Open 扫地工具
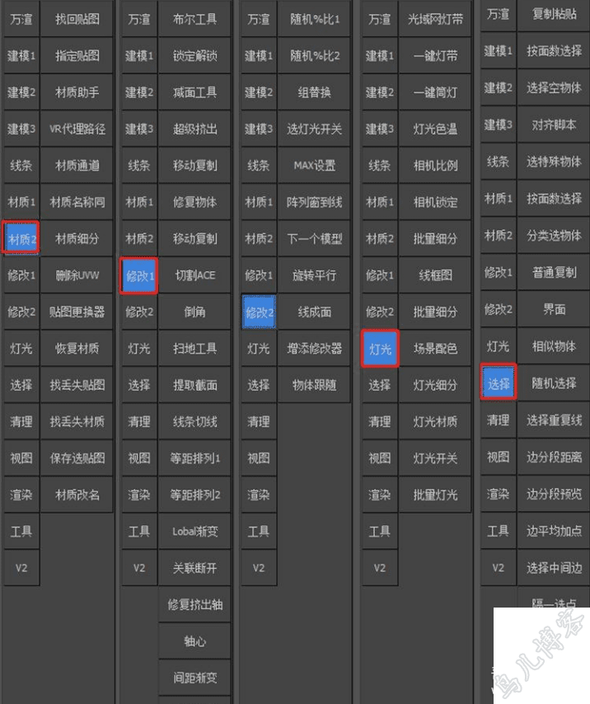The width and height of the screenshot is (590, 704). [194, 349]
